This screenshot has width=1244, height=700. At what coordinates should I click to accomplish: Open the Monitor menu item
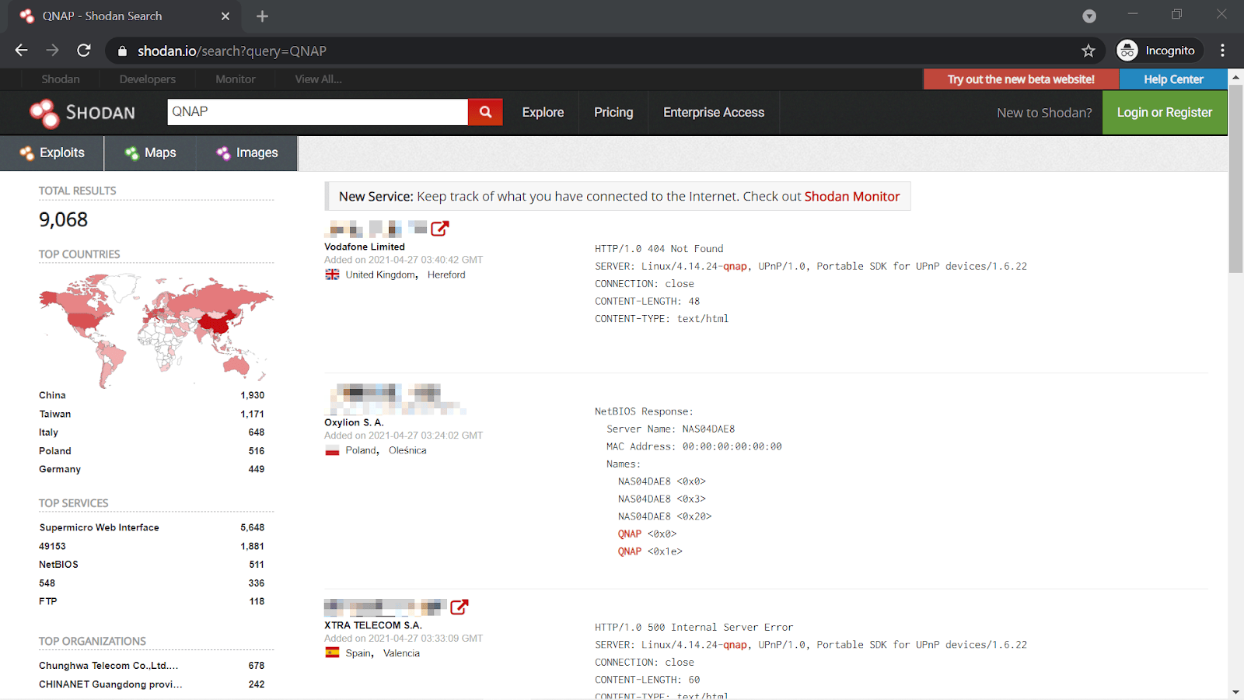236,79
